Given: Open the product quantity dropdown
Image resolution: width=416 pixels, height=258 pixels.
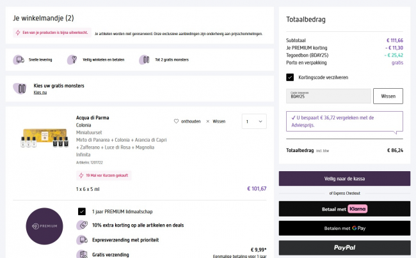Looking at the screenshot, I should coord(254,121).
